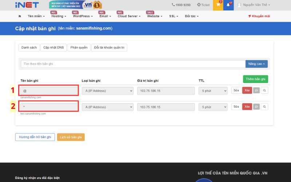
Task: Click the IP value field of @ record
Action: tap(166, 91)
